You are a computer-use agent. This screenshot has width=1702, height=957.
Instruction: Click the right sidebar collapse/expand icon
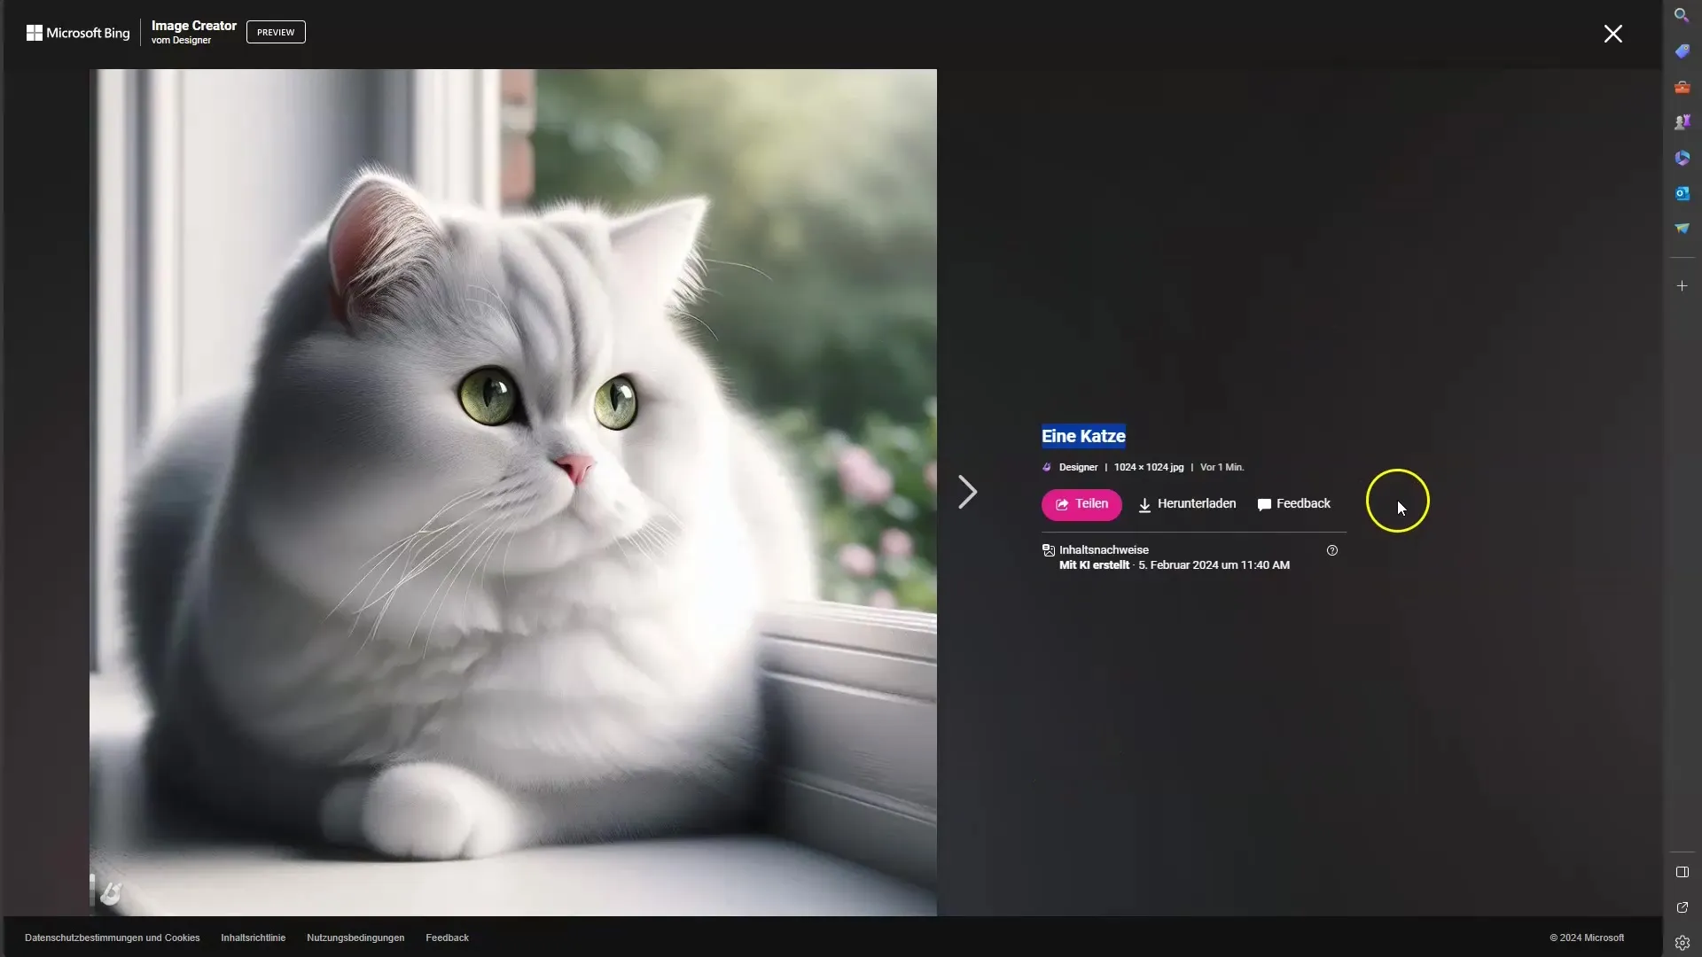pyautogui.click(x=1683, y=872)
